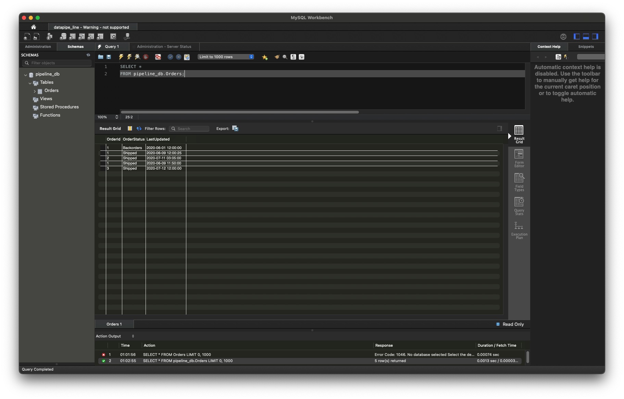Select Views in schema tree

[46, 99]
